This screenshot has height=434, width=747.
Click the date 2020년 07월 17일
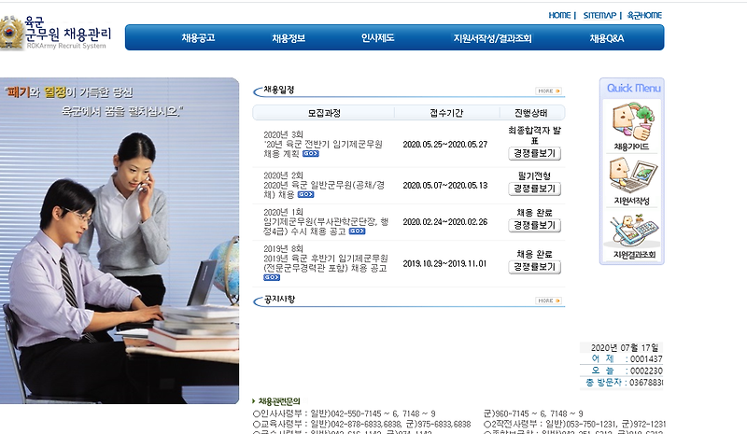[x=625, y=348]
